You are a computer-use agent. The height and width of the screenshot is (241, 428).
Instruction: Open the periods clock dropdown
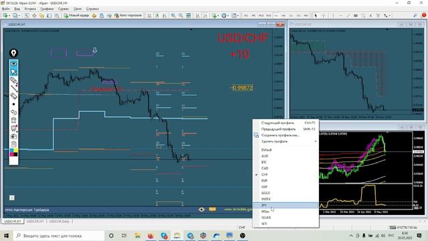tap(225, 15)
